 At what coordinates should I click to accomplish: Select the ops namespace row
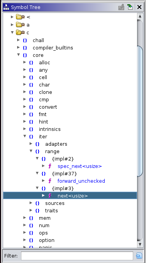click(x=43, y=233)
